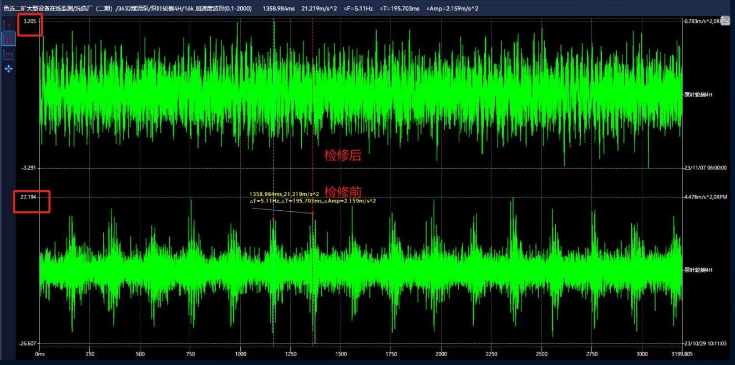
Task: Click the 23/10/29 10:11:03 timestamp label
Action: (x=705, y=343)
